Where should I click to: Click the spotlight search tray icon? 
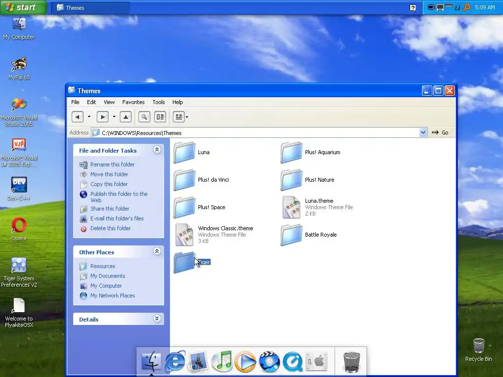pyautogui.click(x=467, y=7)
